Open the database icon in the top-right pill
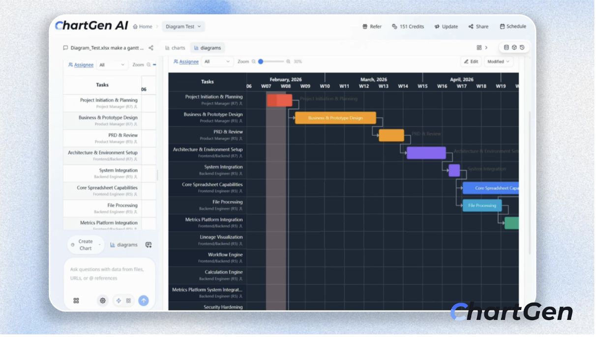 (507, 48)
